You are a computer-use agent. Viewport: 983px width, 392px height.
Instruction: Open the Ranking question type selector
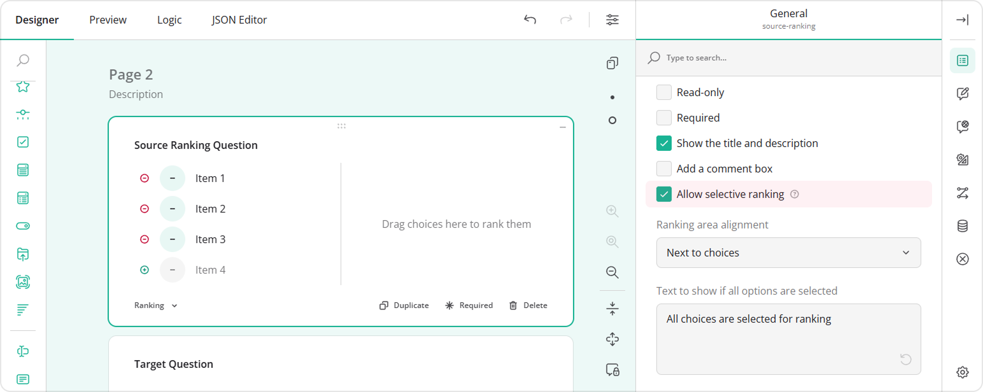coord(156,305)
